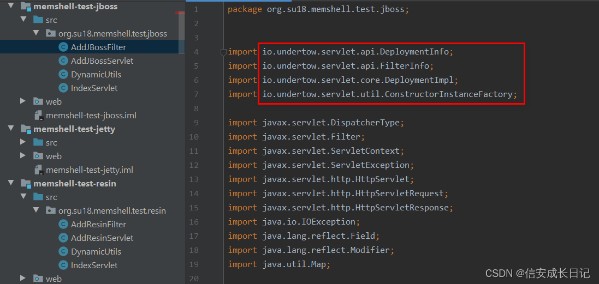Viewport: 599px width, 284px height.
Task: Click the resin IndexServlet class icon
Action: (x=63, y=265)
